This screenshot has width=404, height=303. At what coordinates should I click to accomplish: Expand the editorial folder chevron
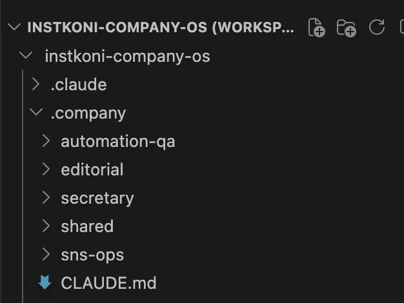[x=46, y=170]
